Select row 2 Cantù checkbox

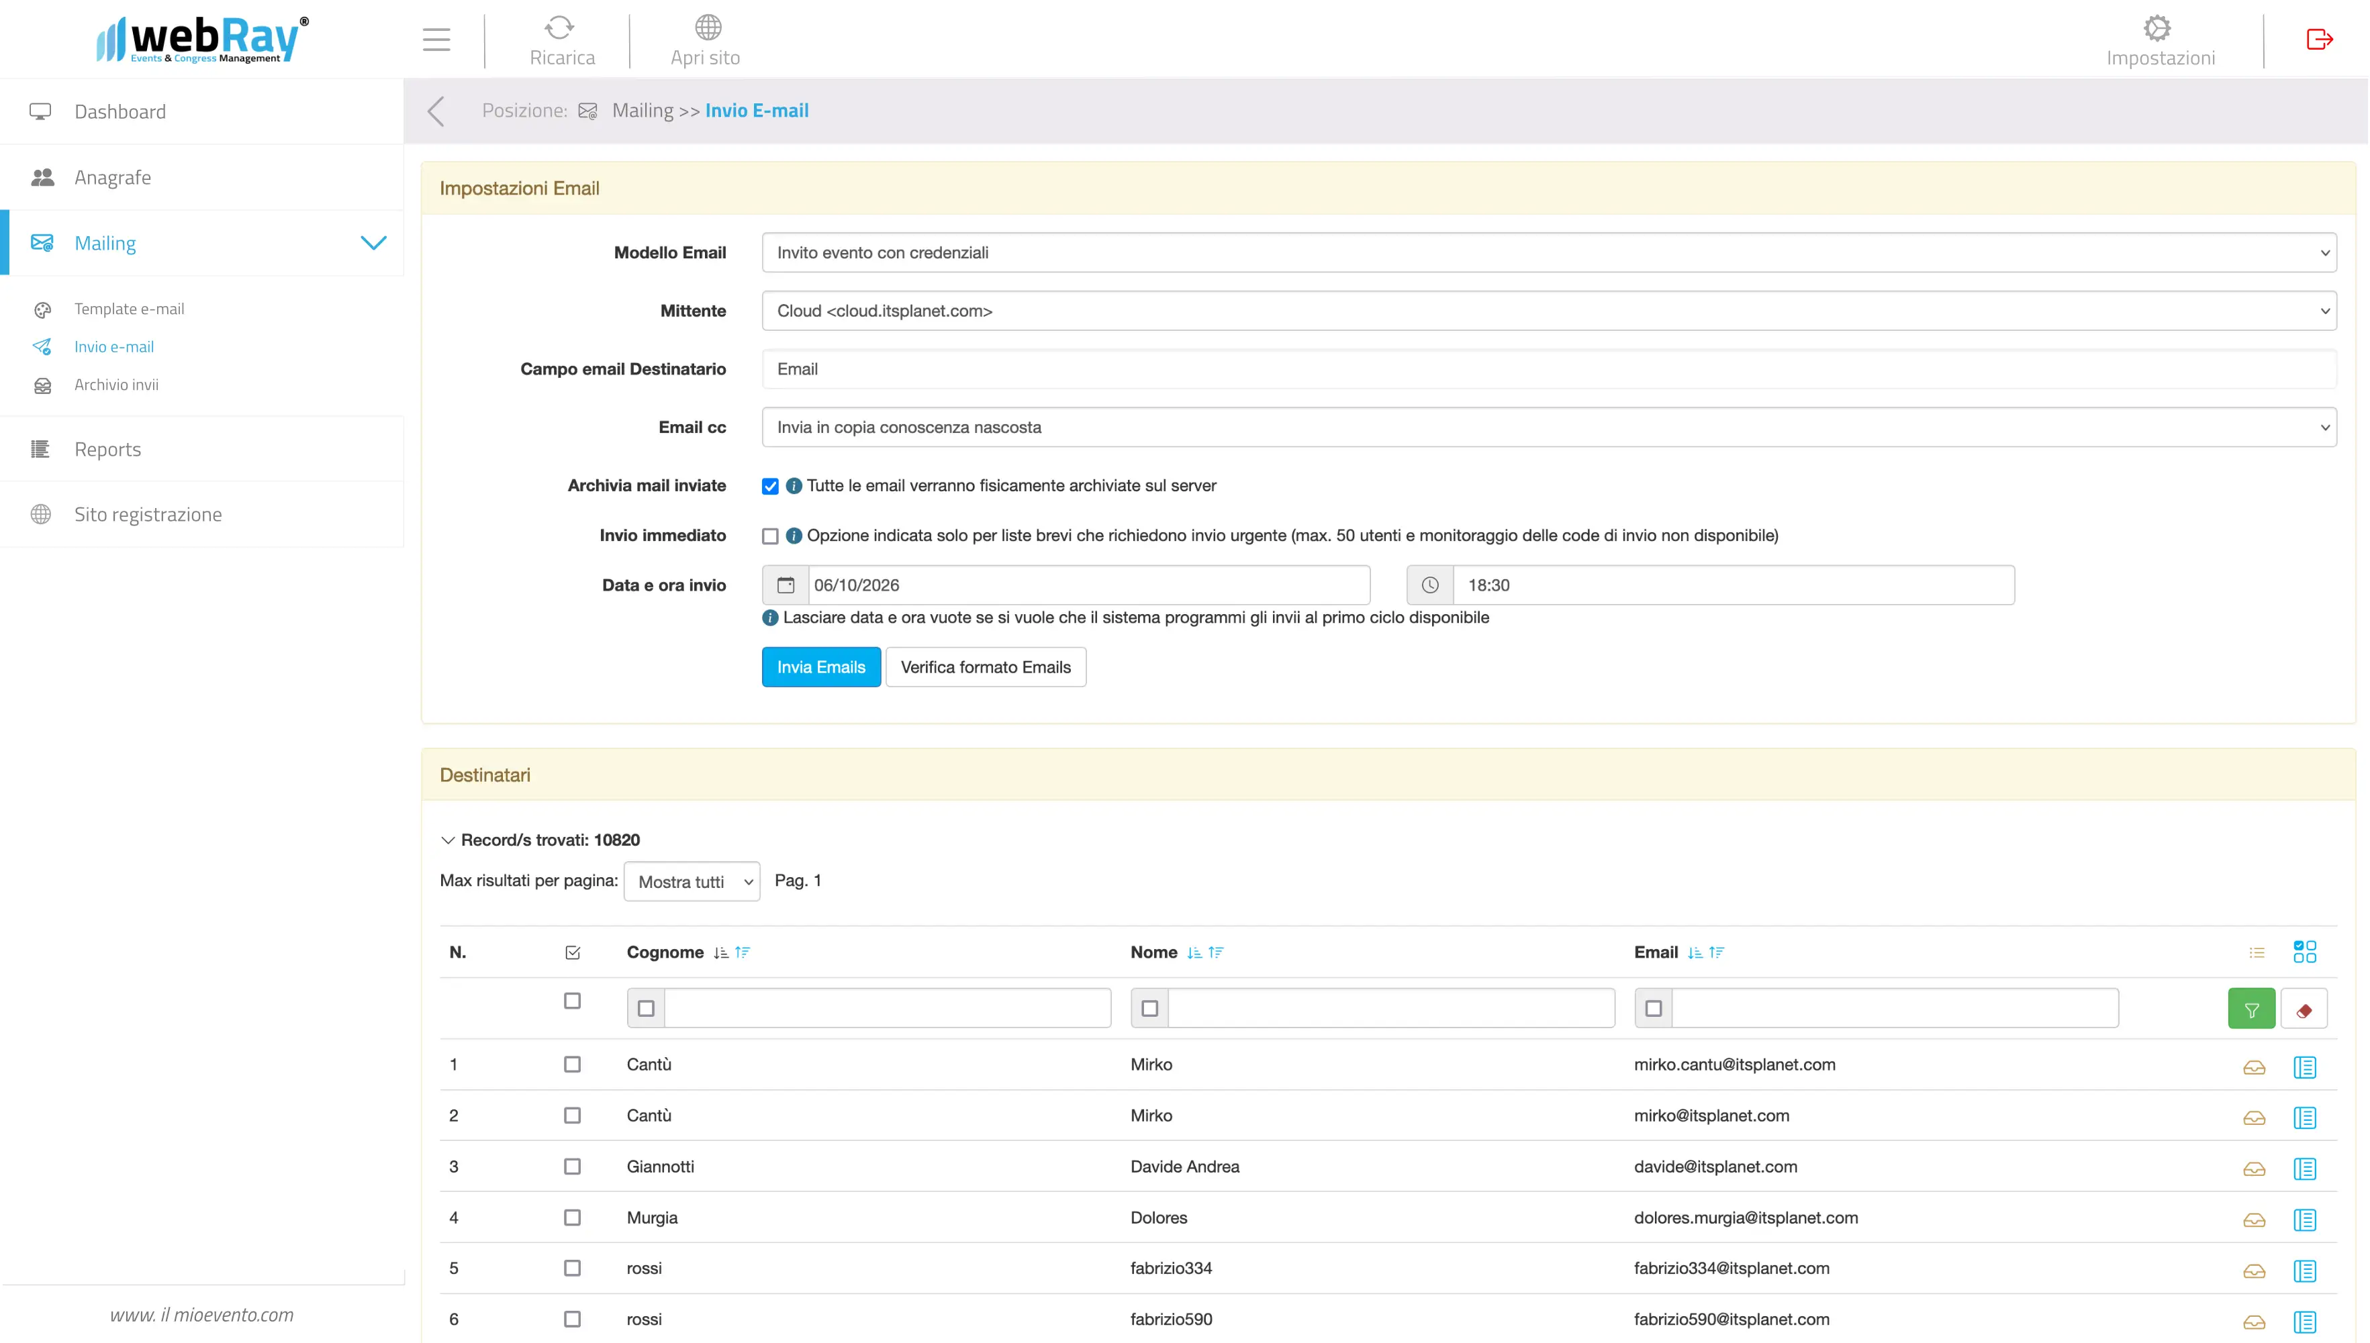(572, 1116)
